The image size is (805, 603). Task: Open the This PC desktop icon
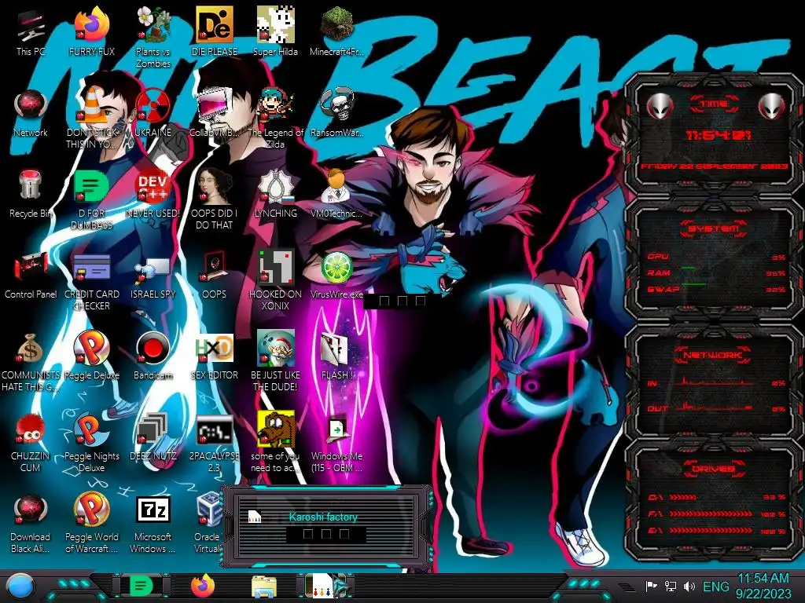pos(31,31)
